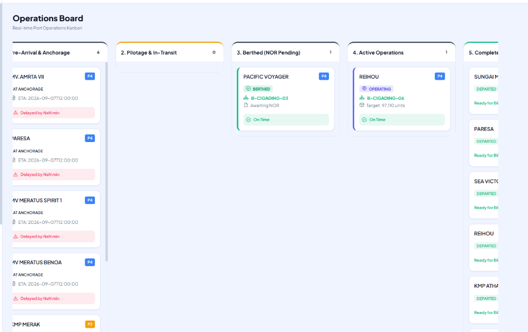Click the P4 badge on PACIFIC VOYAGER
Screen dimensions: 528x332
click(324, 76)
